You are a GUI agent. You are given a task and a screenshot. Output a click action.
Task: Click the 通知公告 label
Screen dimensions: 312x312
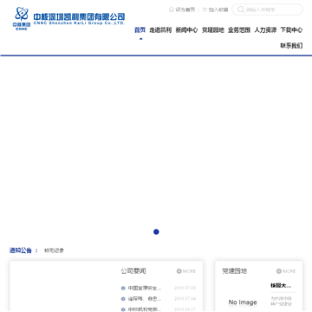(x=21, y=250)
